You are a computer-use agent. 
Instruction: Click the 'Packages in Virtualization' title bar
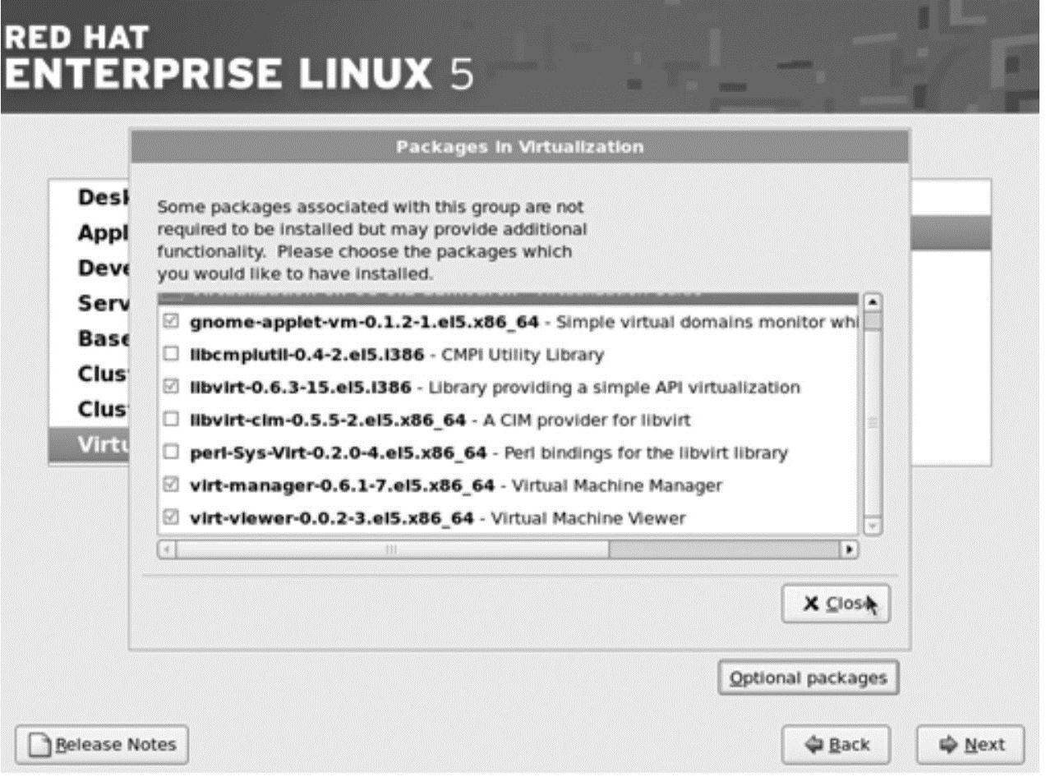519,147
